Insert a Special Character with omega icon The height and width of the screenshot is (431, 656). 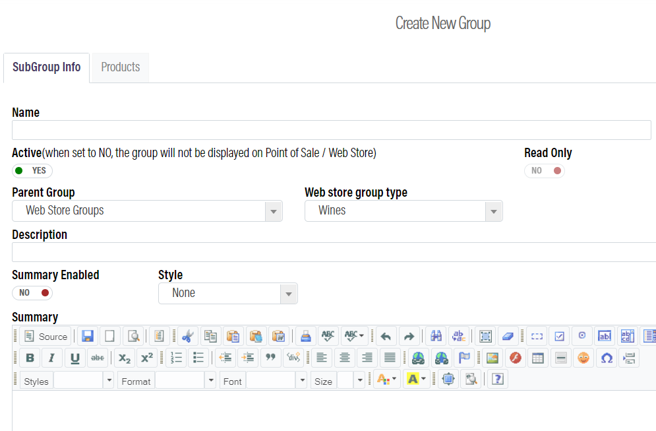coord(607,358)
